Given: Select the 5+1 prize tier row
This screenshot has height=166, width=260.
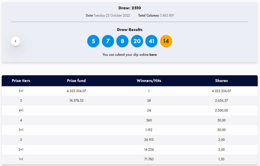Looking at the screenshot, I should (21, 91).
